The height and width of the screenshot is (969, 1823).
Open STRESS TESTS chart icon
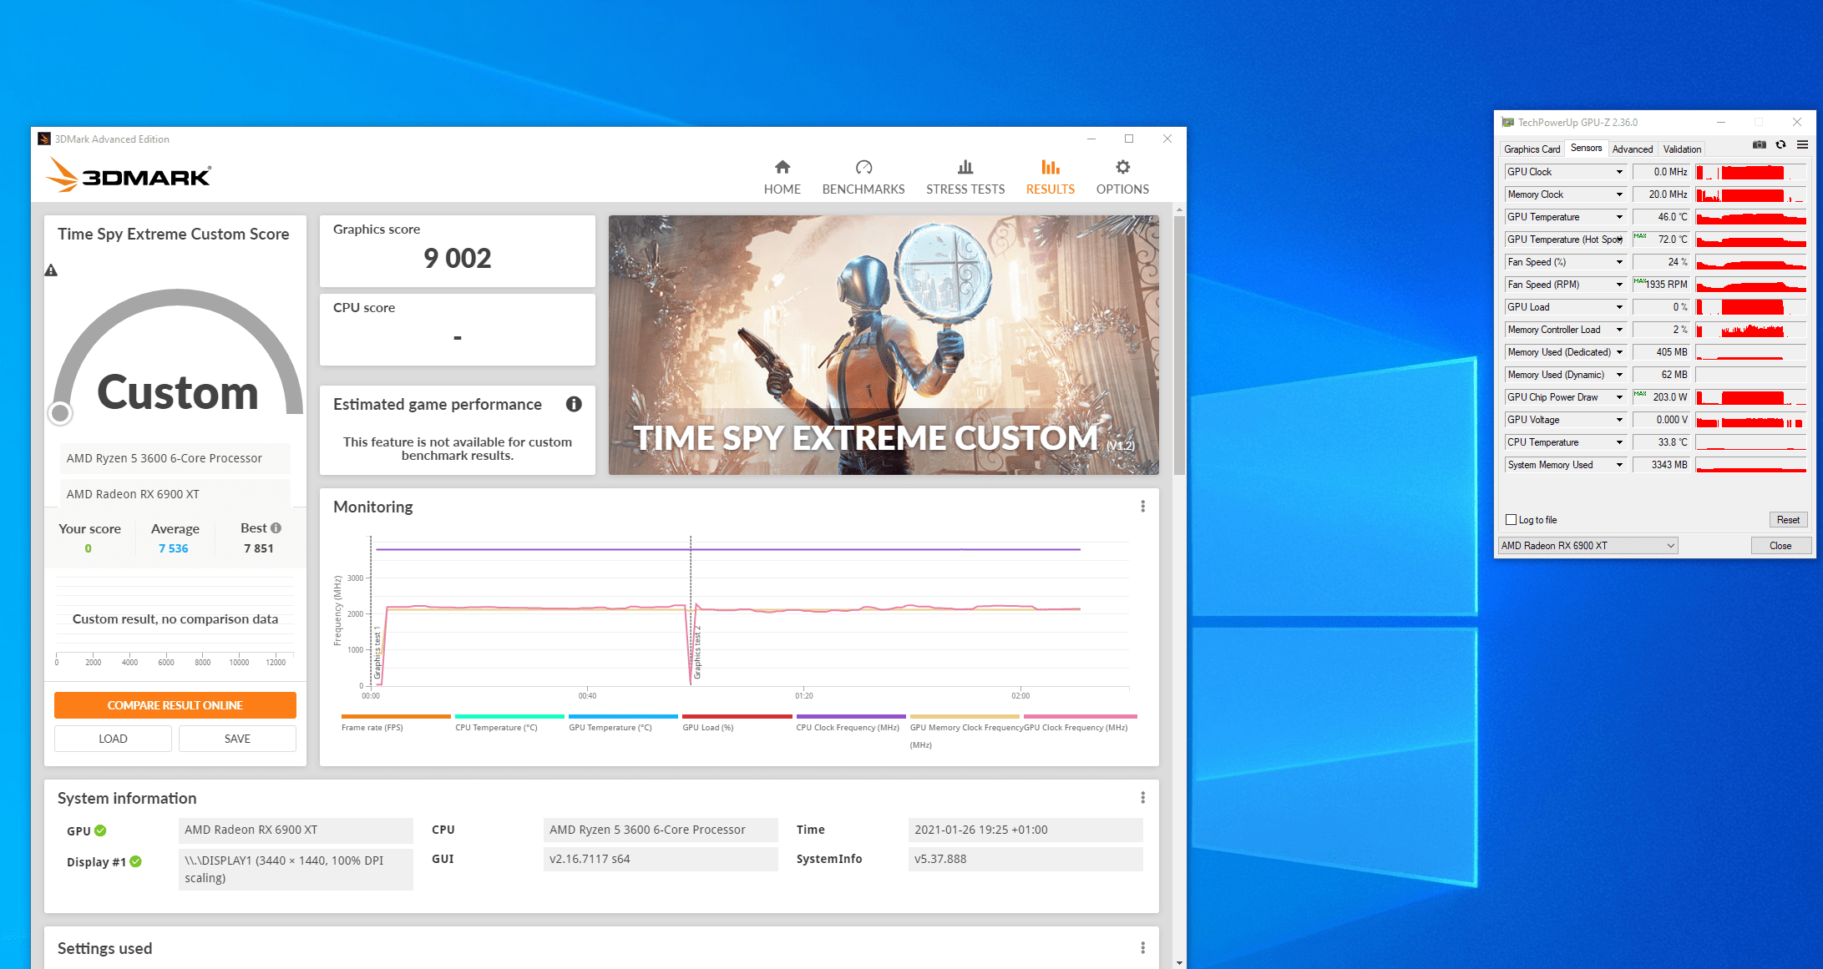click(x=965, y=167)
